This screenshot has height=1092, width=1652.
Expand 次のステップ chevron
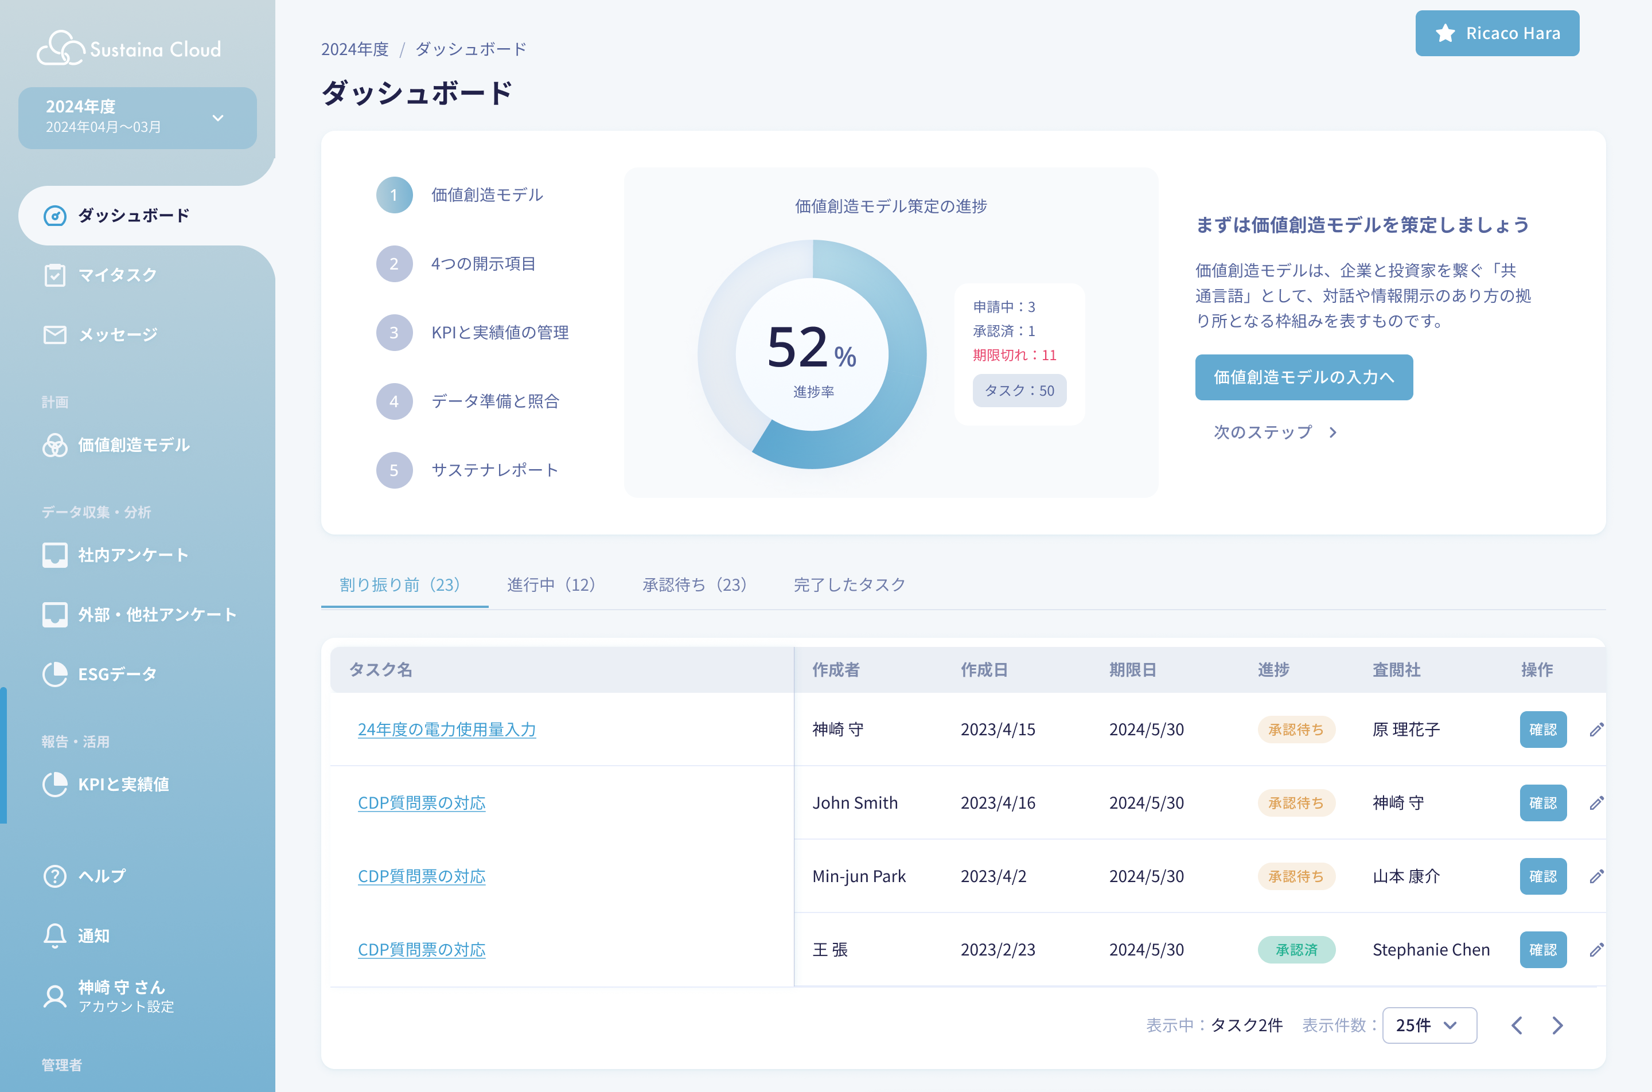1332,432
